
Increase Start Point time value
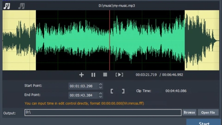tap(100, 84)
